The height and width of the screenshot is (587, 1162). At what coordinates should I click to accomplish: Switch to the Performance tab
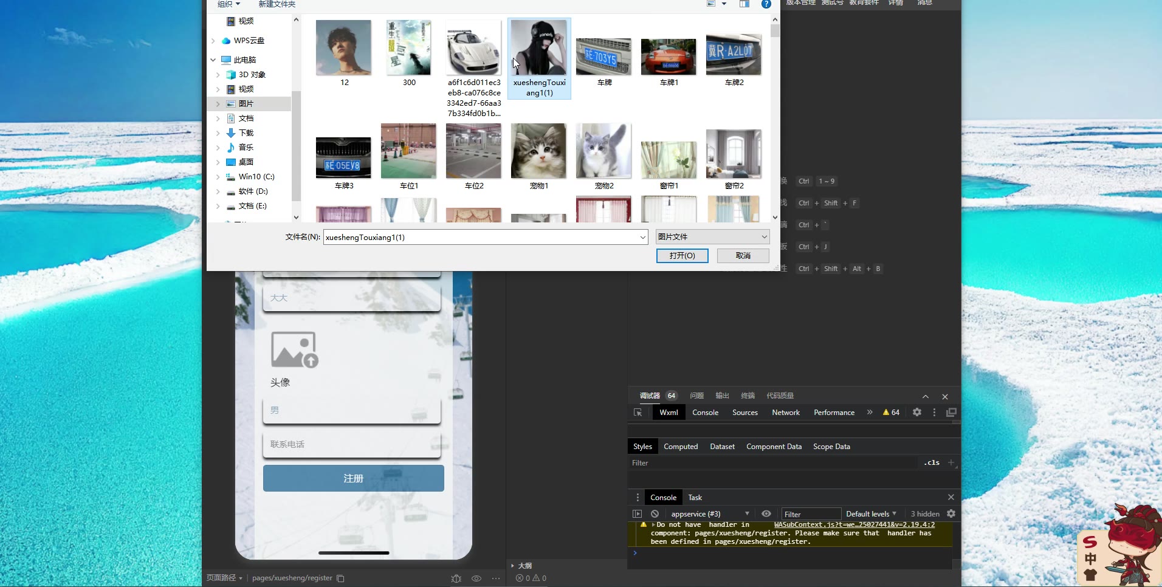tap(834, 413)
